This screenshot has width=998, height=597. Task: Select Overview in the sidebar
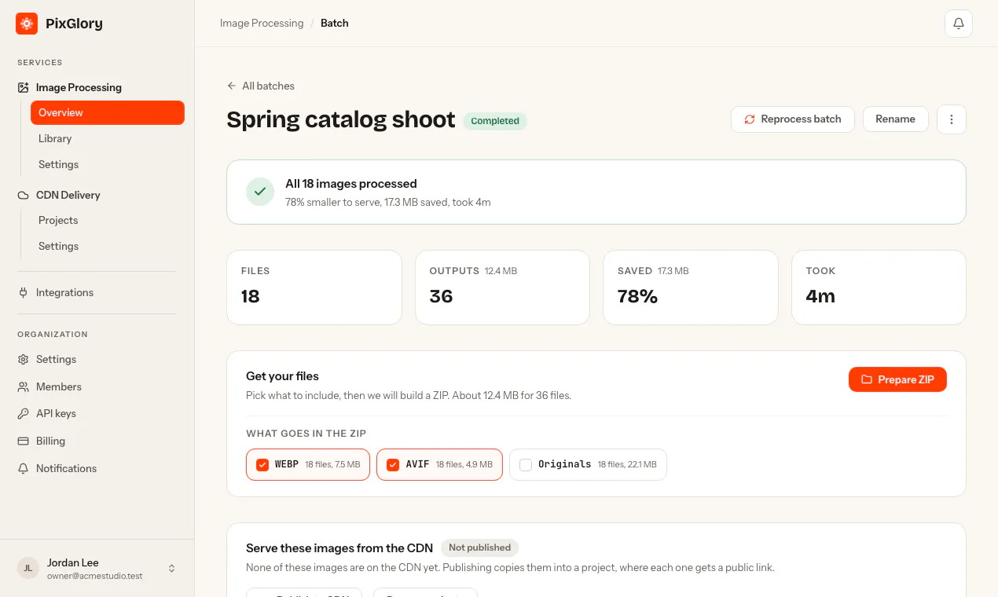coord(108,112)
